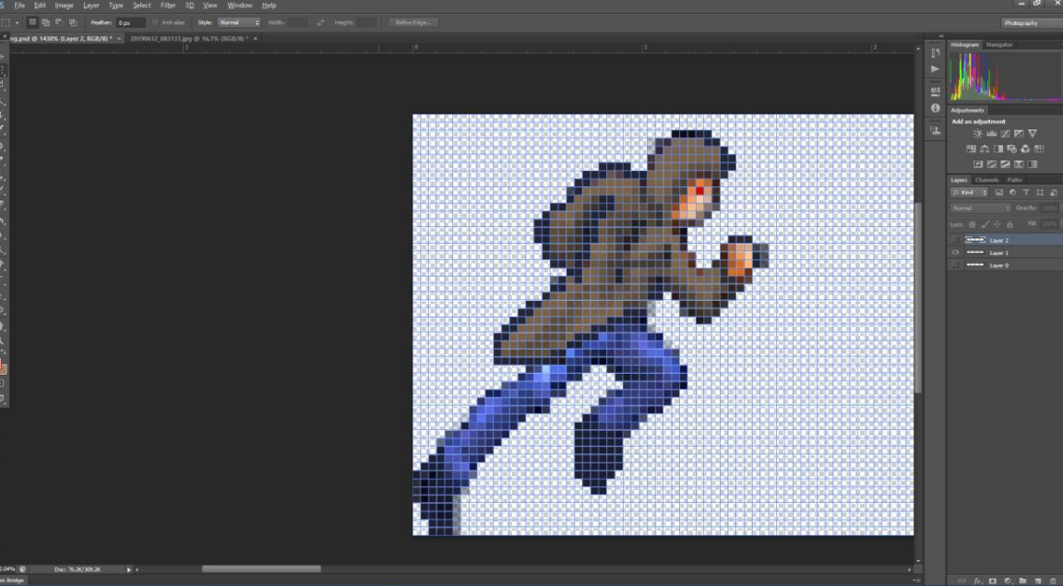Viewport: 1063px width, 586px height.
Task: Open the tool preset picker arrow
Action: (x=17, y=23)
